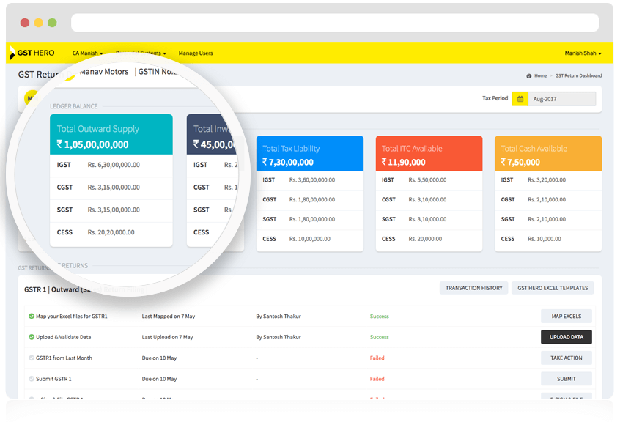Click CGST amount in Total Tax Liability card
The image size is (620, 422).
pyautogui.click(x=312, y=199)
